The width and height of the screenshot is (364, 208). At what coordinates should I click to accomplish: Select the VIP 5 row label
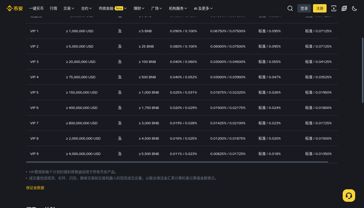click(x=34, y=92)
